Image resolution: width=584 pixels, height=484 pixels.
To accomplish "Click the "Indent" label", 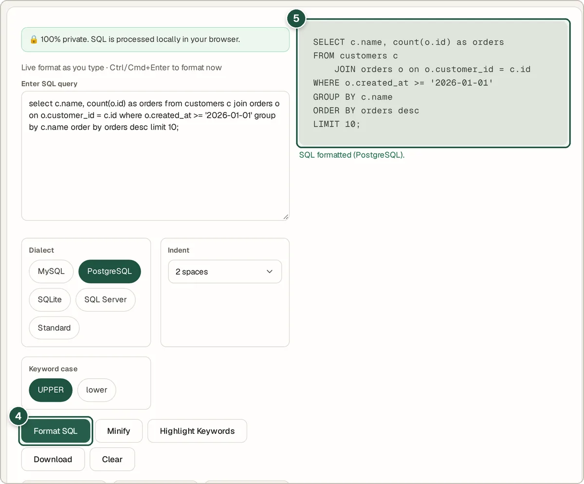I will point(179,250).
